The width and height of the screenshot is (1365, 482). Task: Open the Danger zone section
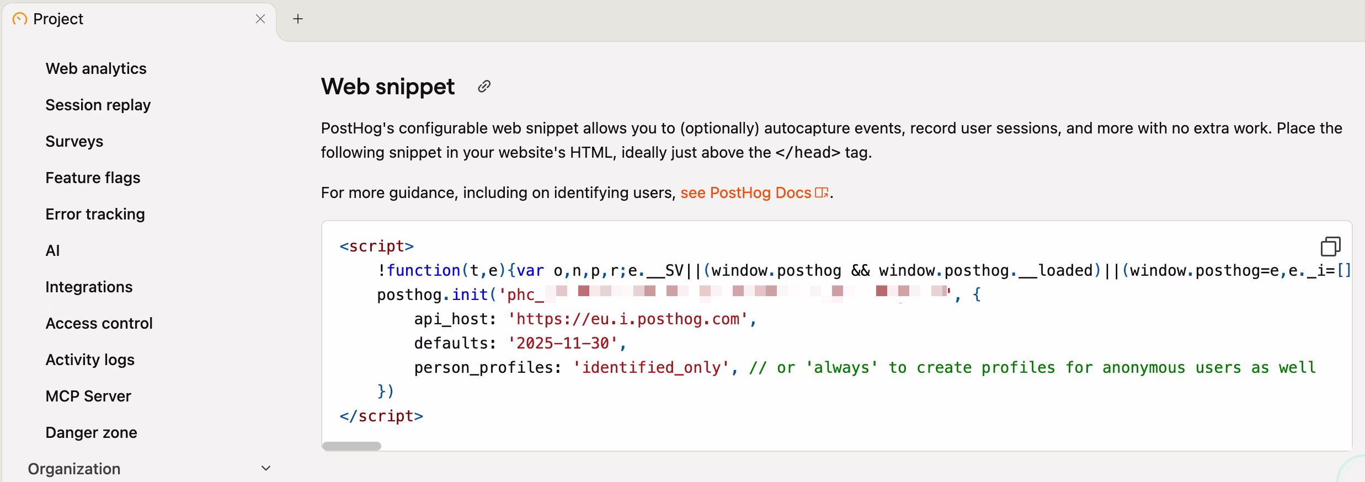92,432
